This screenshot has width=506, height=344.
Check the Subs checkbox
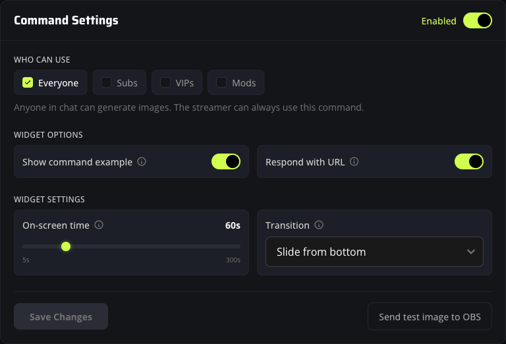[x=107, y=82]
